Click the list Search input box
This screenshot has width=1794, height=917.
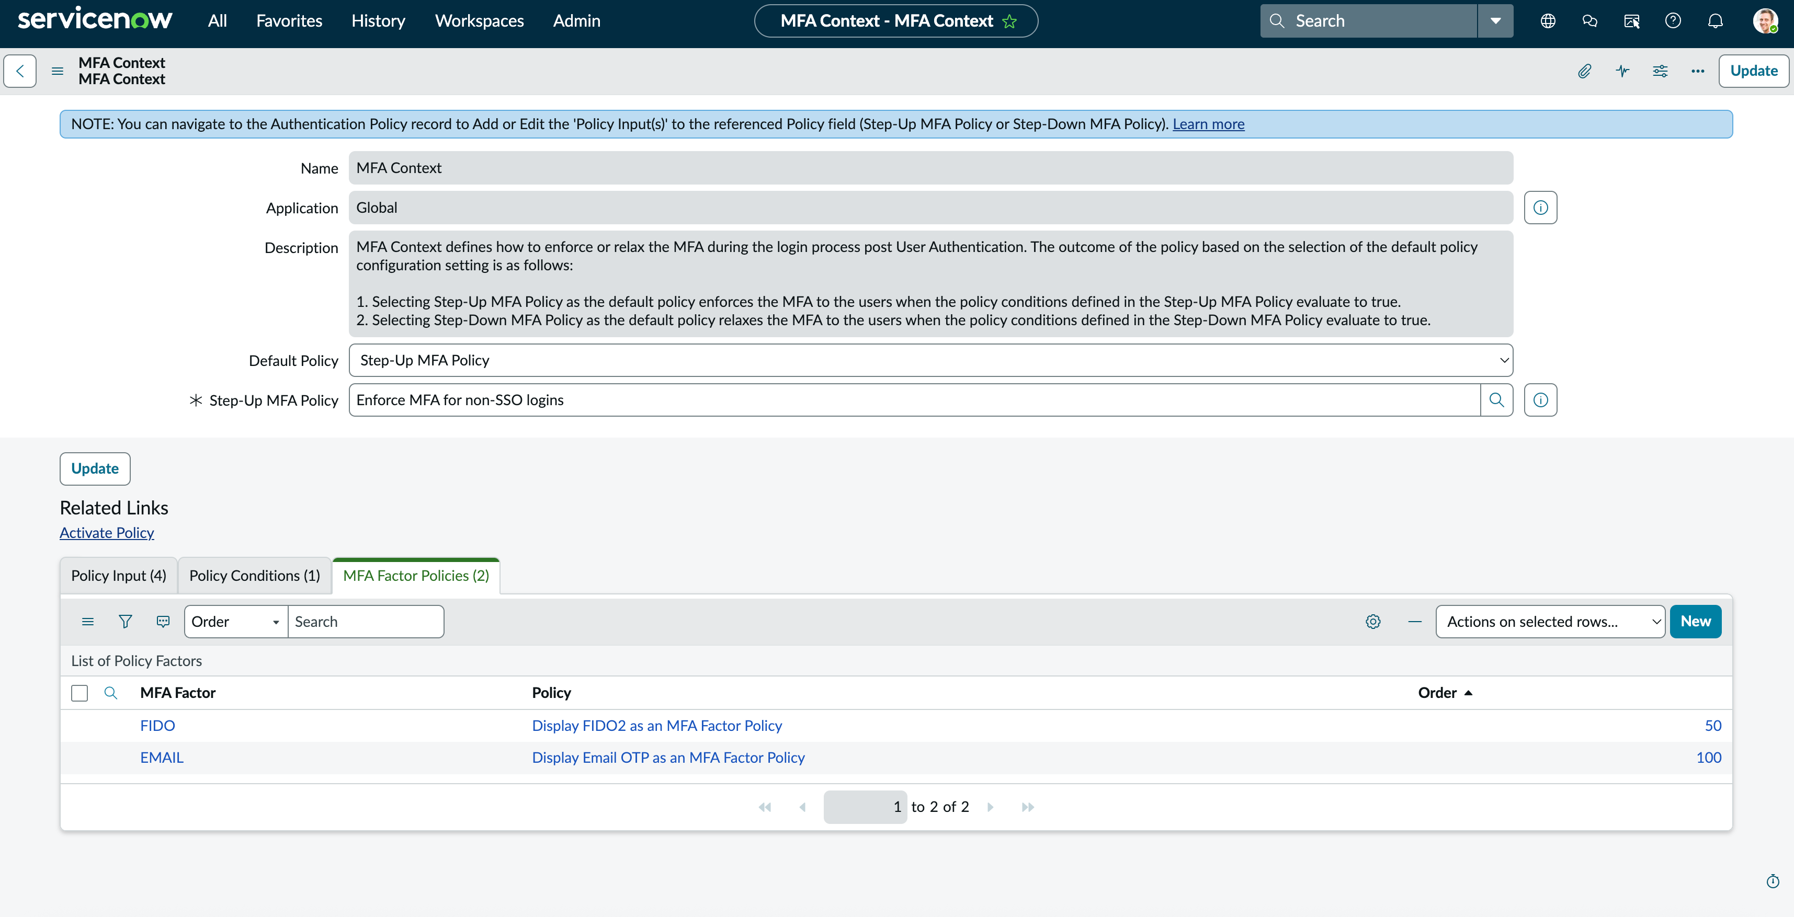(366, 622)
